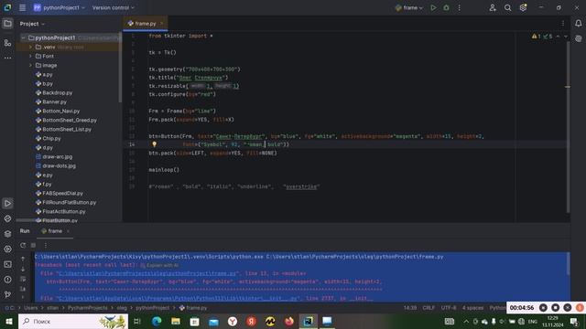586x329 pixels.
Task: Open Chip.py file
Action: point(51,138)
